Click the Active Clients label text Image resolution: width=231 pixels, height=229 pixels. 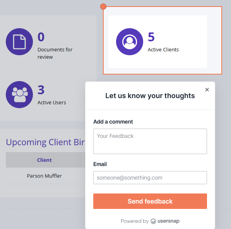[163, 50]
